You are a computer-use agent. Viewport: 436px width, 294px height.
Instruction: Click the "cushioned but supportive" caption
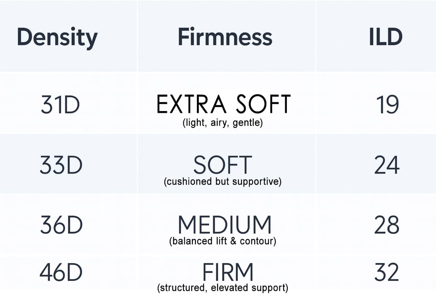point(223,182)
